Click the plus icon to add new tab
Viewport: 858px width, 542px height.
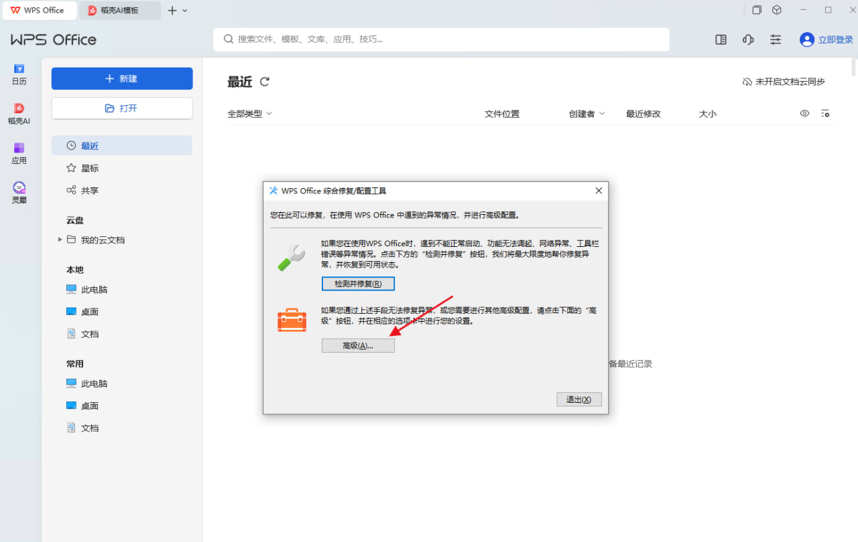coord(172,10)
